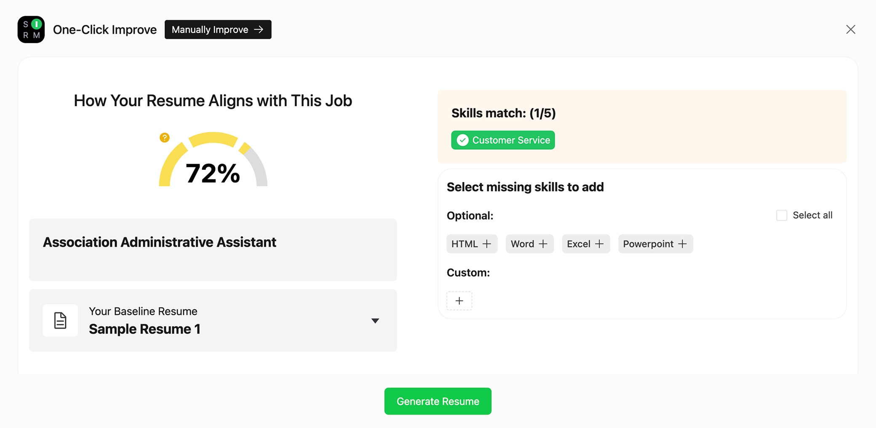Open the score explanation question mark icon
The width and height of the screenshot is (876, 428).
click(x=164, y=138)
